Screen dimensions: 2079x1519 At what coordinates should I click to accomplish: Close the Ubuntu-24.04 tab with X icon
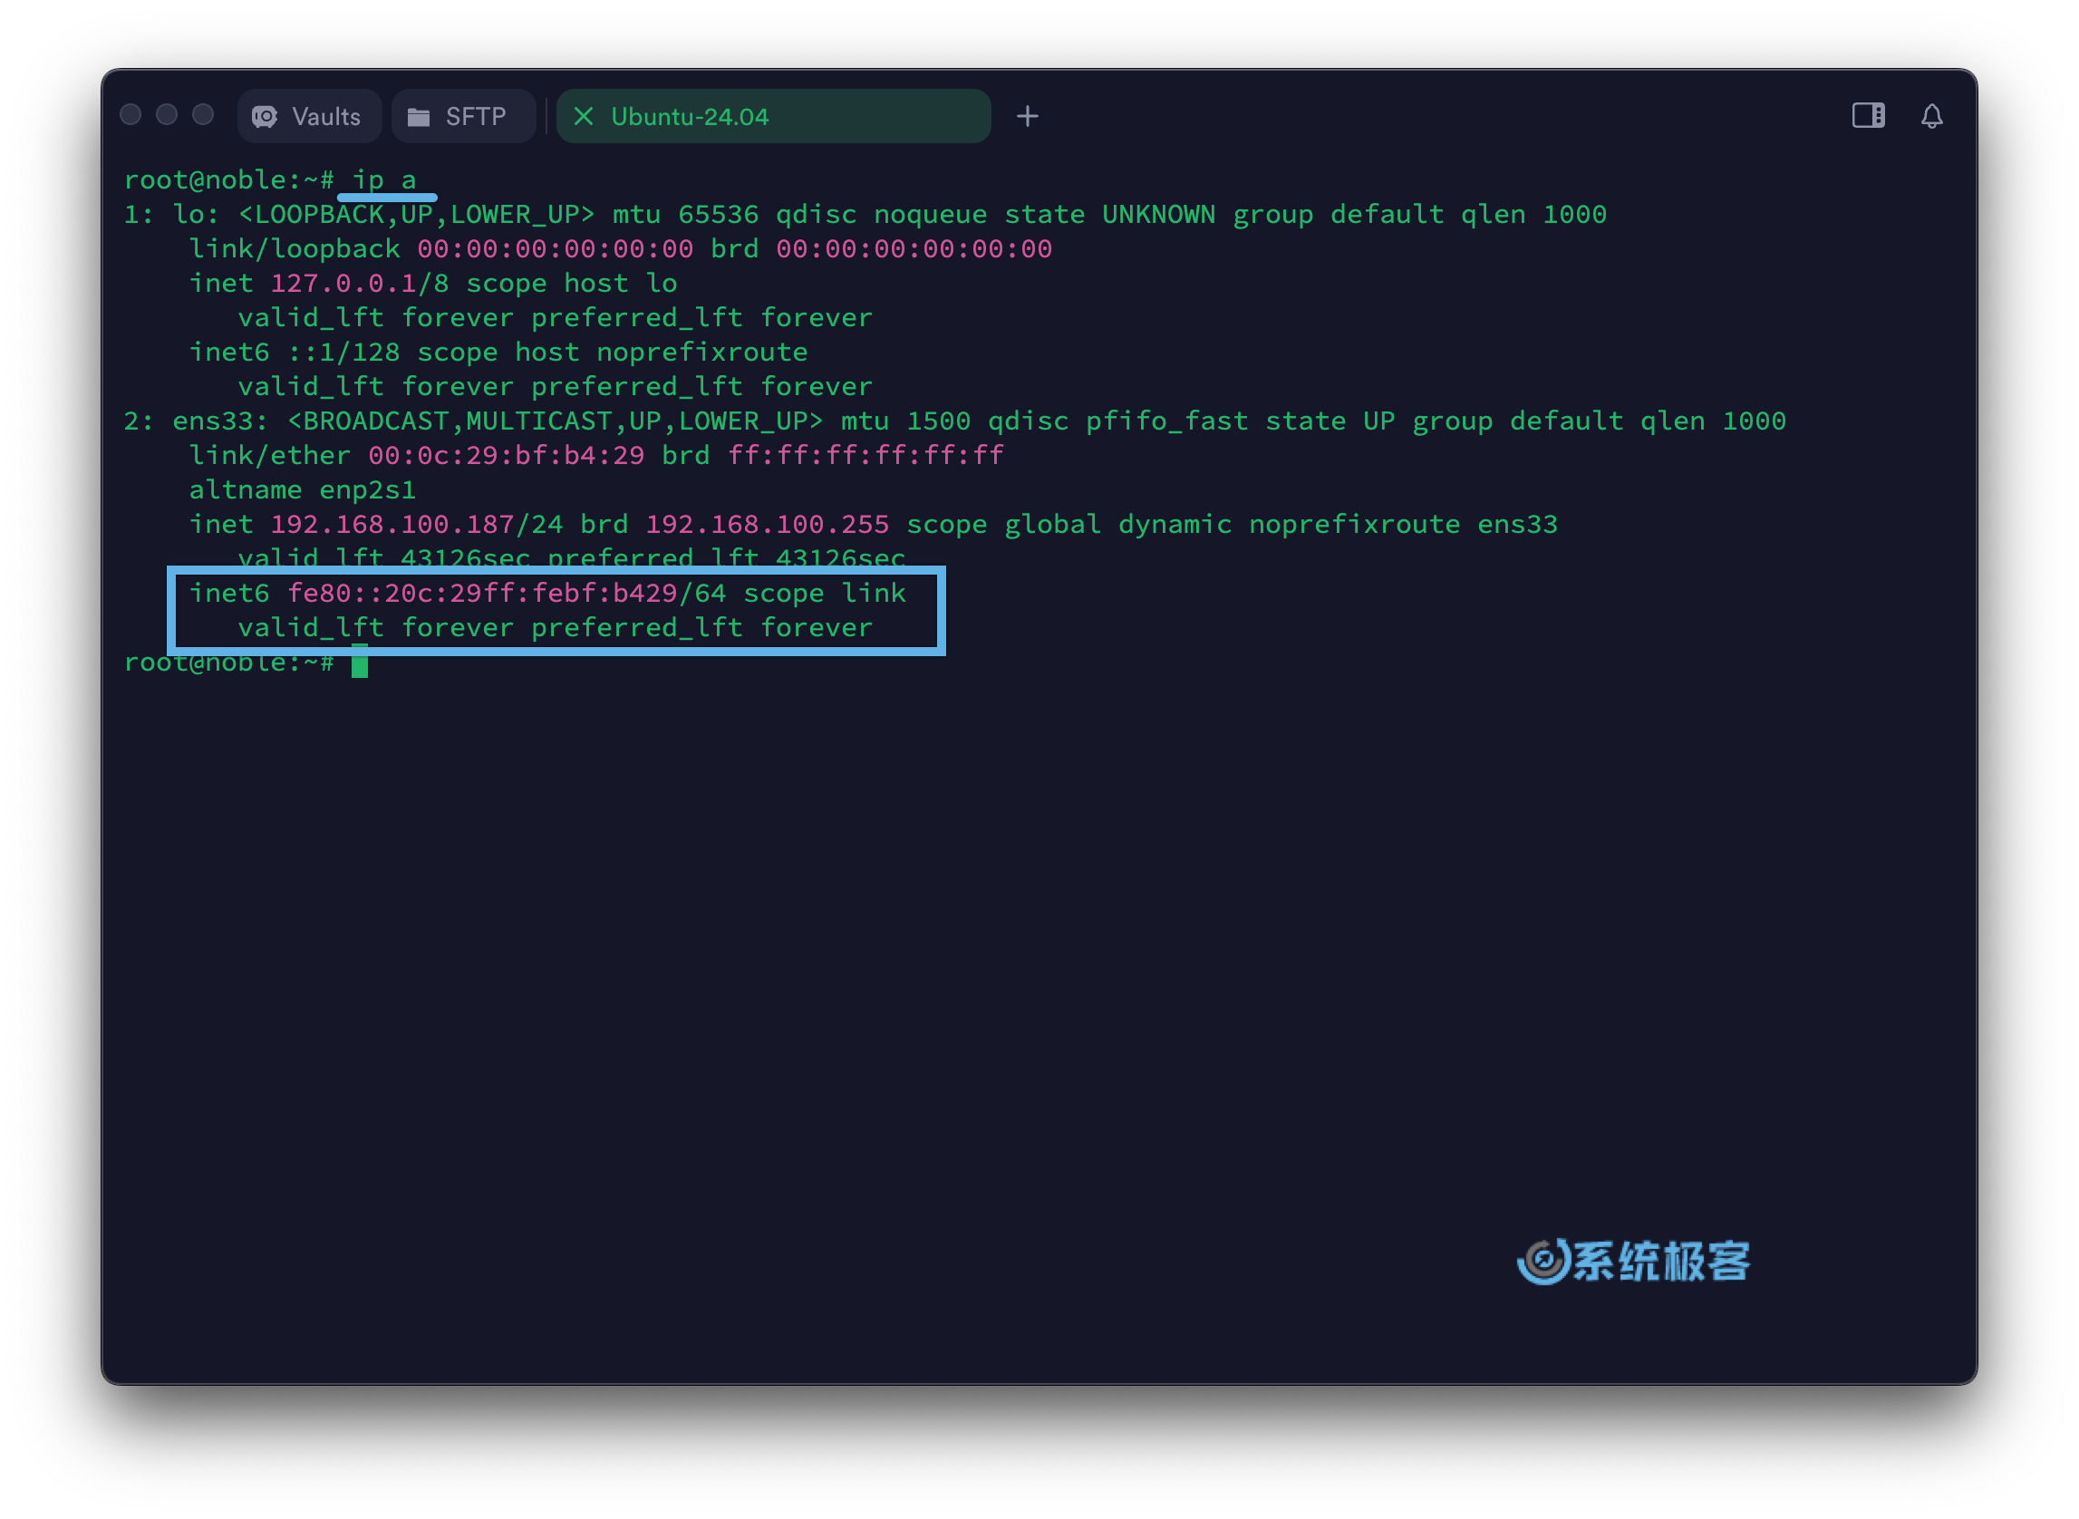click(x=583, y=116)
